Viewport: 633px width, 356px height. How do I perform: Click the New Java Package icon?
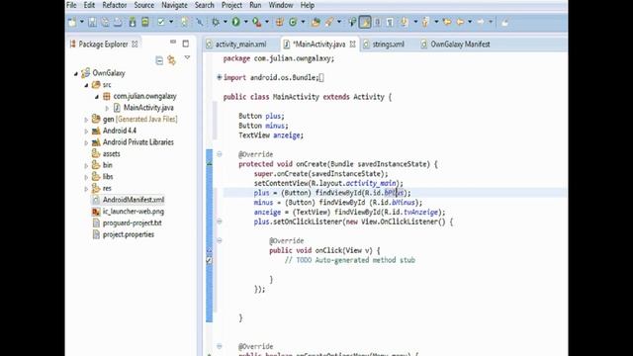pos(279,22)
